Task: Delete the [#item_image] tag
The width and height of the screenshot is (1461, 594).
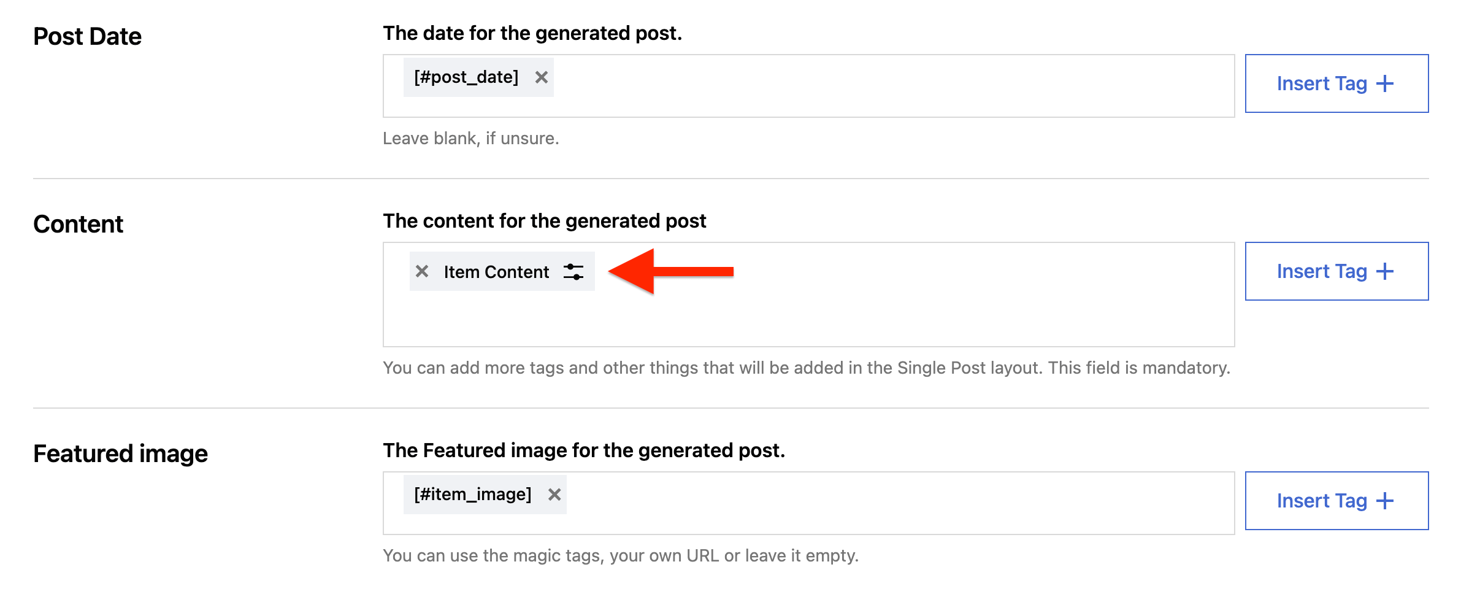Action: (554, 495)
